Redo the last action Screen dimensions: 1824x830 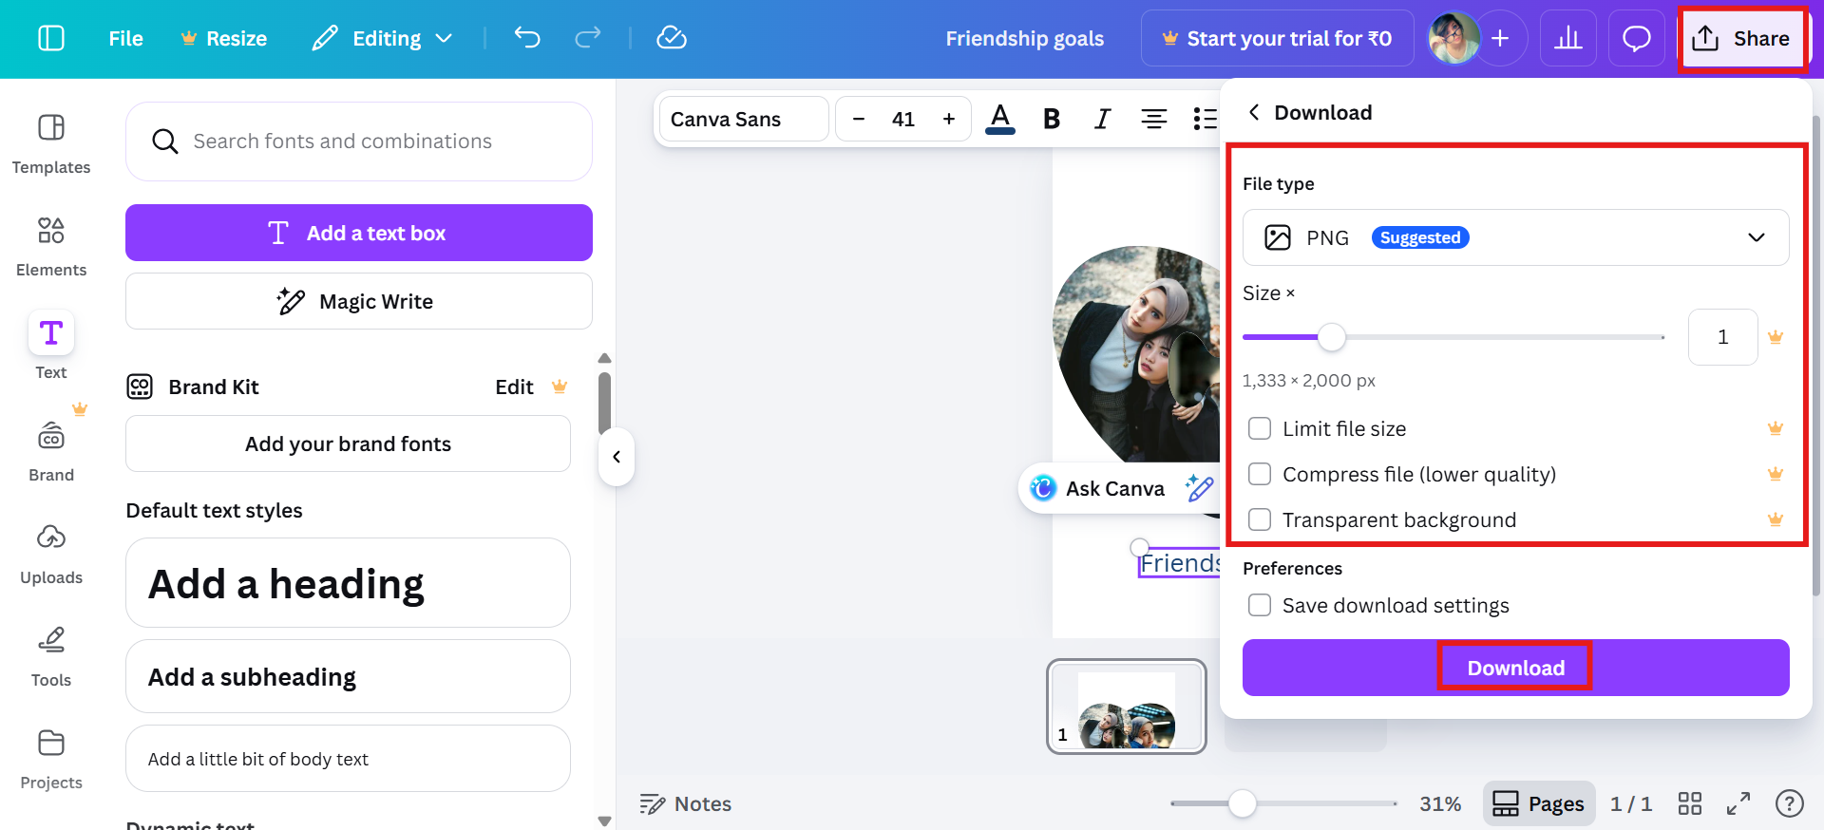588,38
